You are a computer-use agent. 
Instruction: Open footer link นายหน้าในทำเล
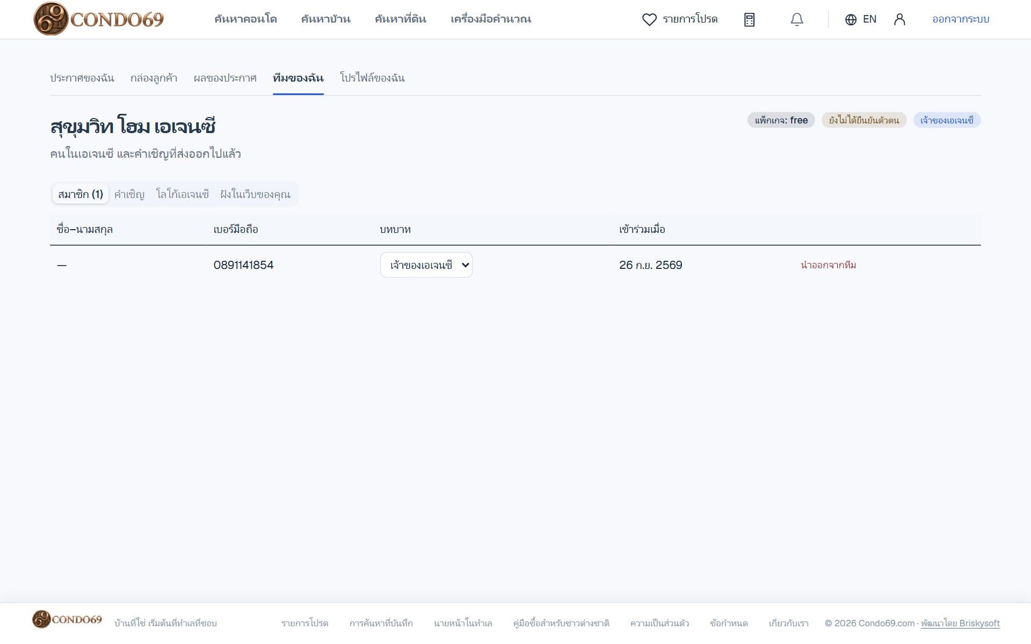[x=463, y=624]
